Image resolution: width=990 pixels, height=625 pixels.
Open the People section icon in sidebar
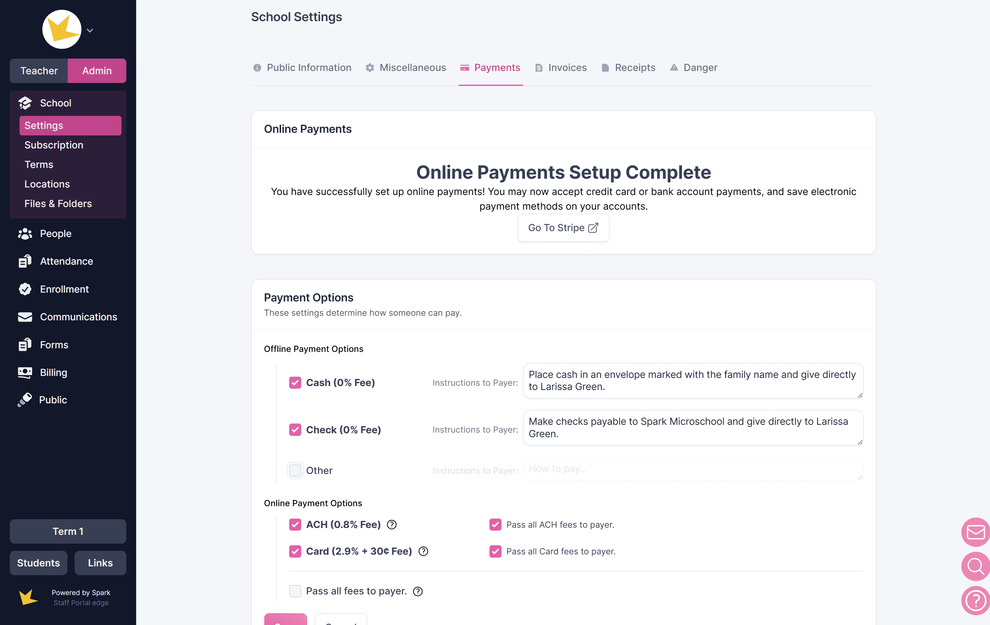(25, 233)
